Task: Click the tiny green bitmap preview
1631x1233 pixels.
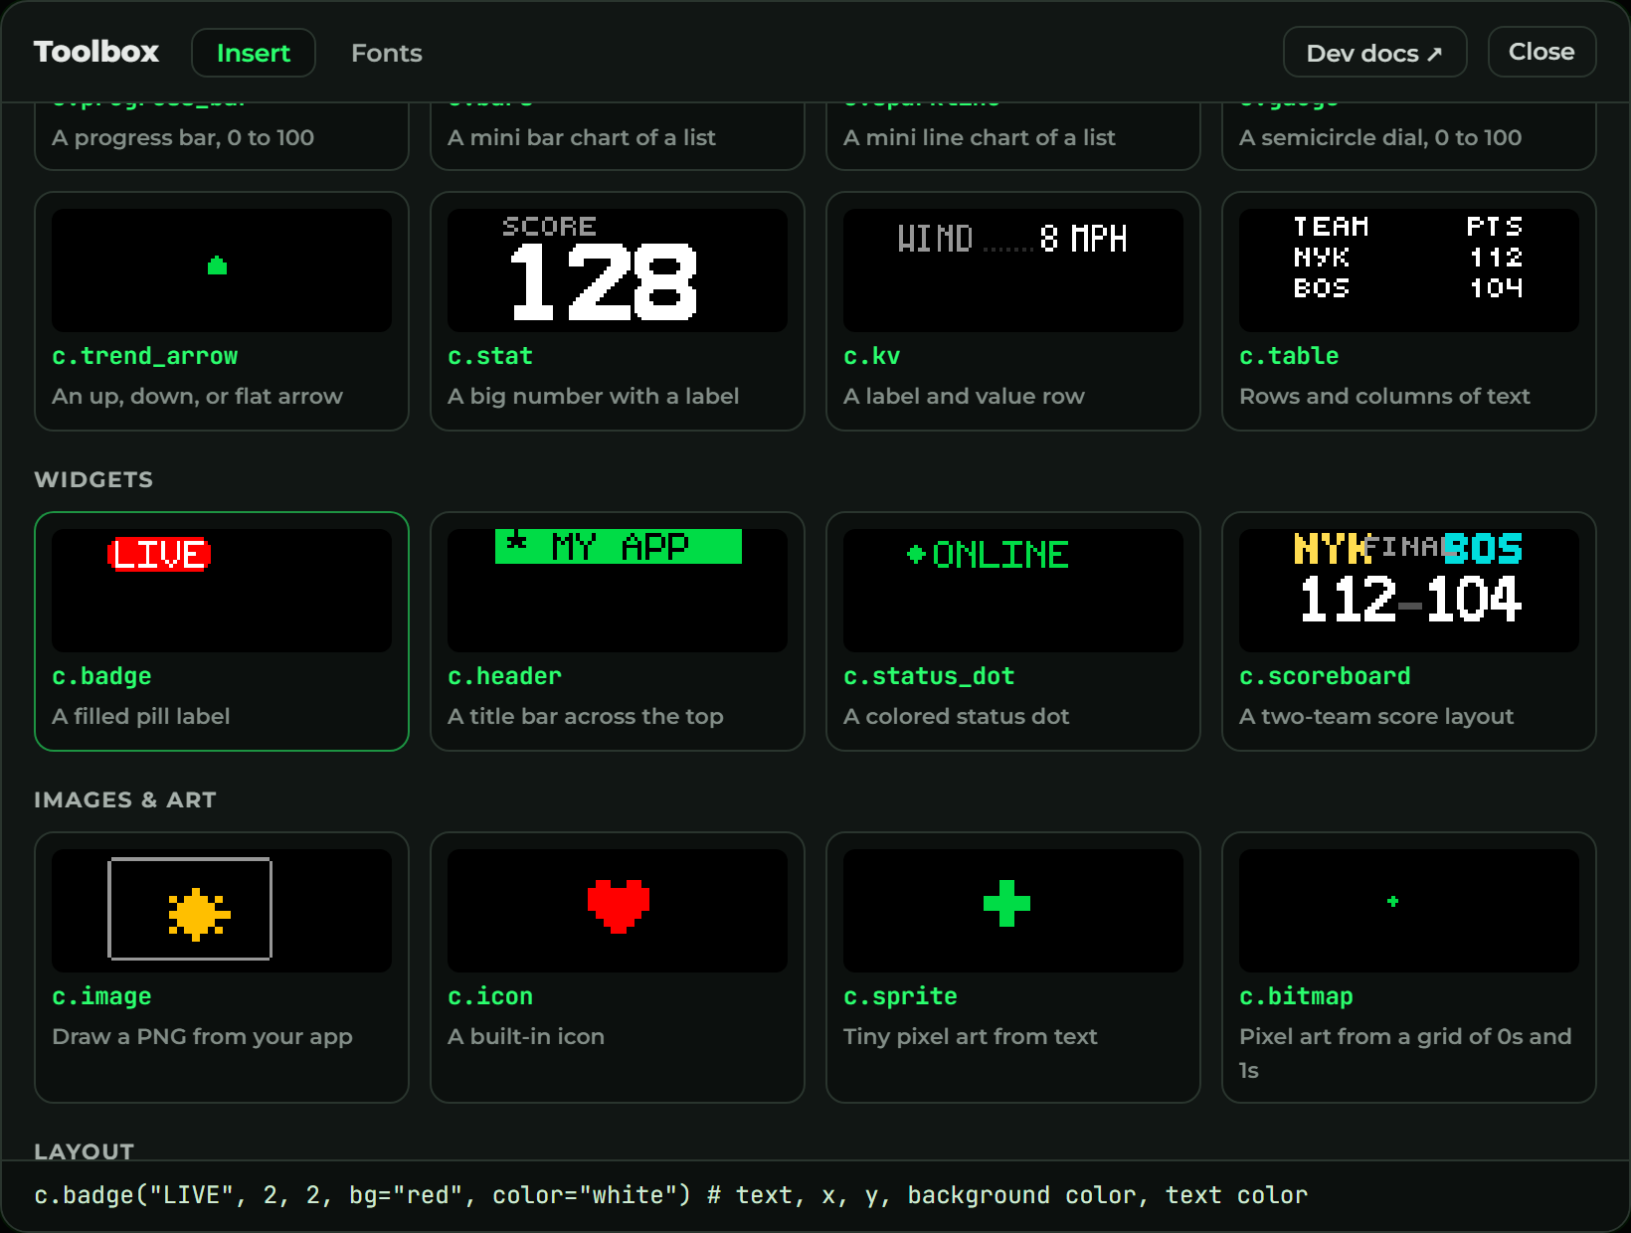Action: 1409,911
